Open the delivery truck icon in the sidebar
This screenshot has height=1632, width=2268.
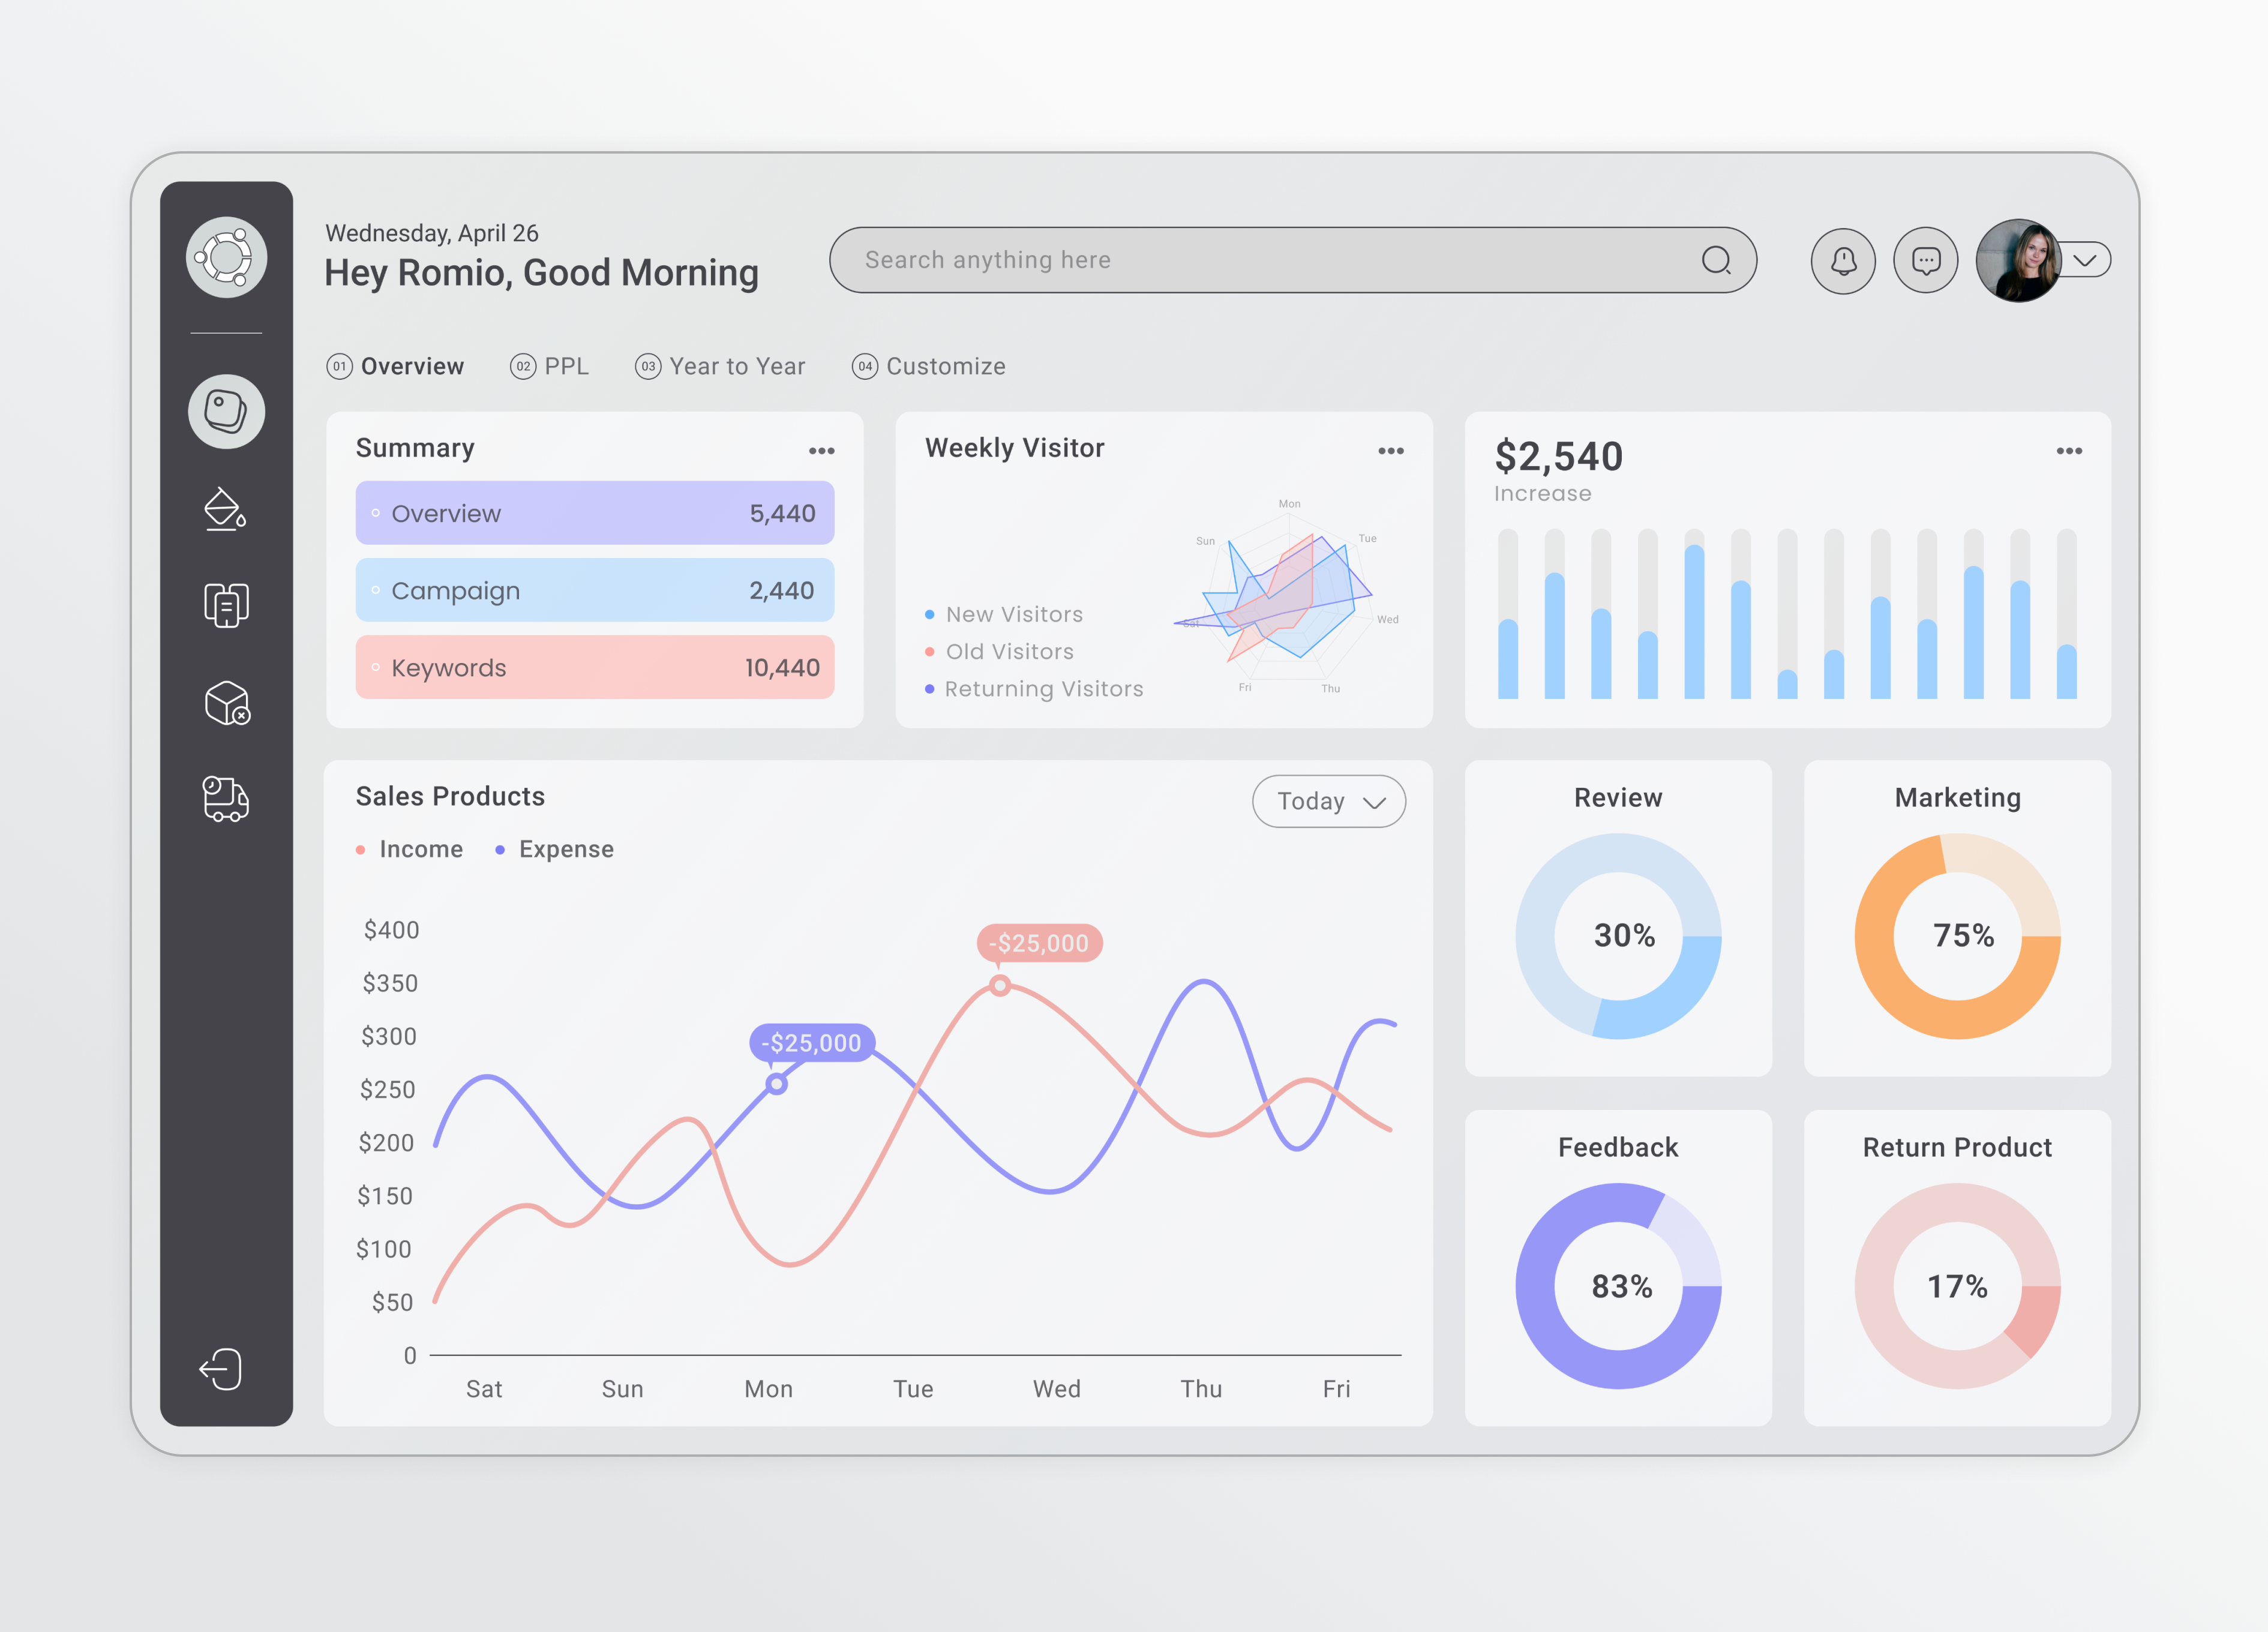coord(225,798)
